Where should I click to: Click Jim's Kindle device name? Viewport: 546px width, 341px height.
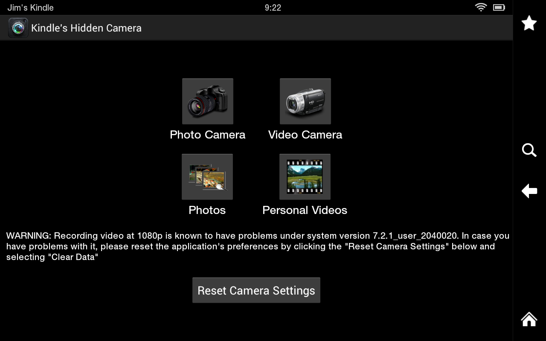coord(30,7)
